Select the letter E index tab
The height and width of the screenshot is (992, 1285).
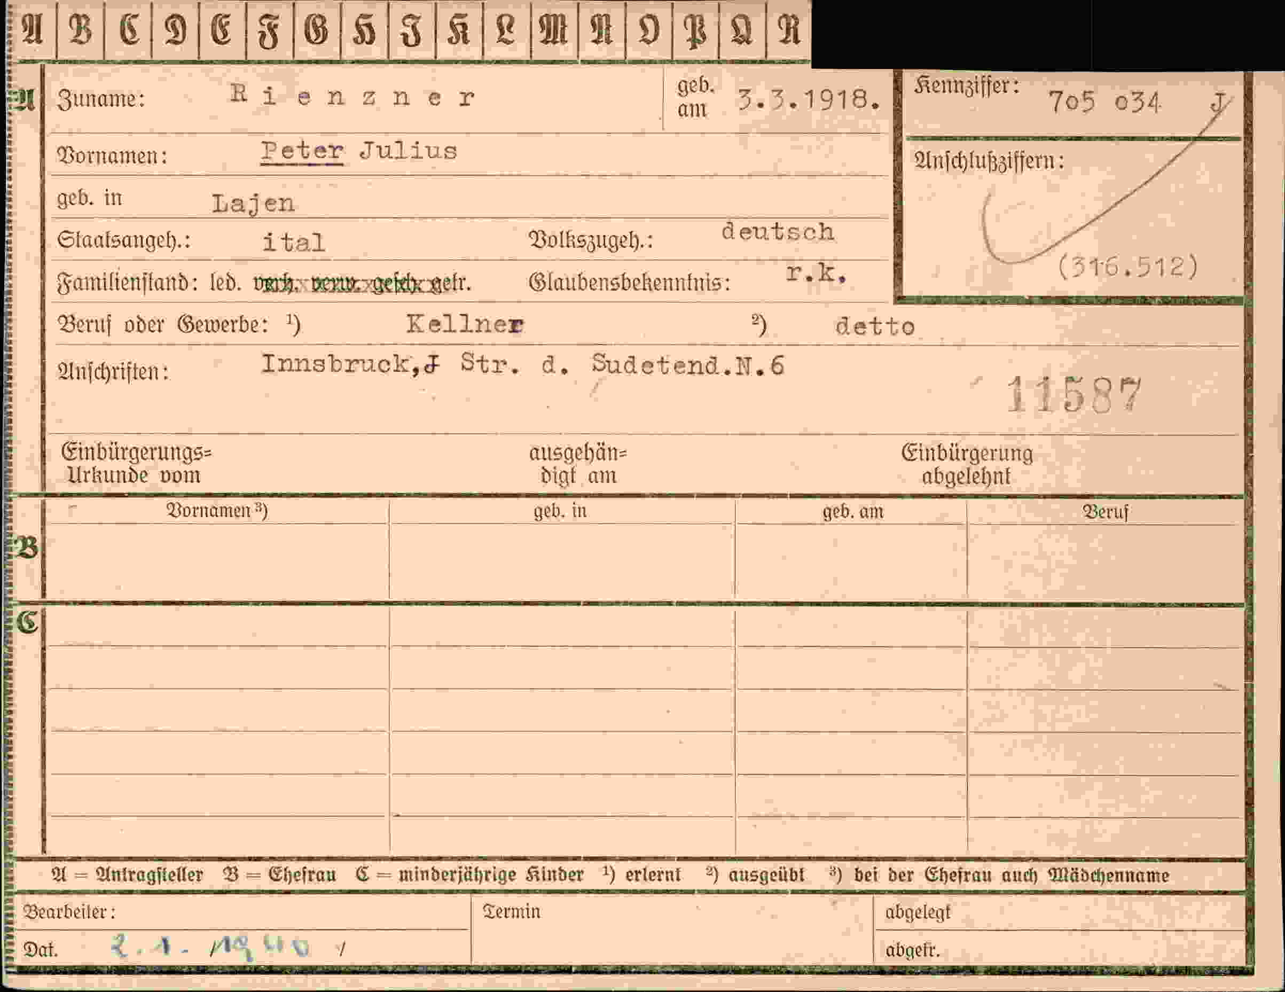(x=222, y=30)
